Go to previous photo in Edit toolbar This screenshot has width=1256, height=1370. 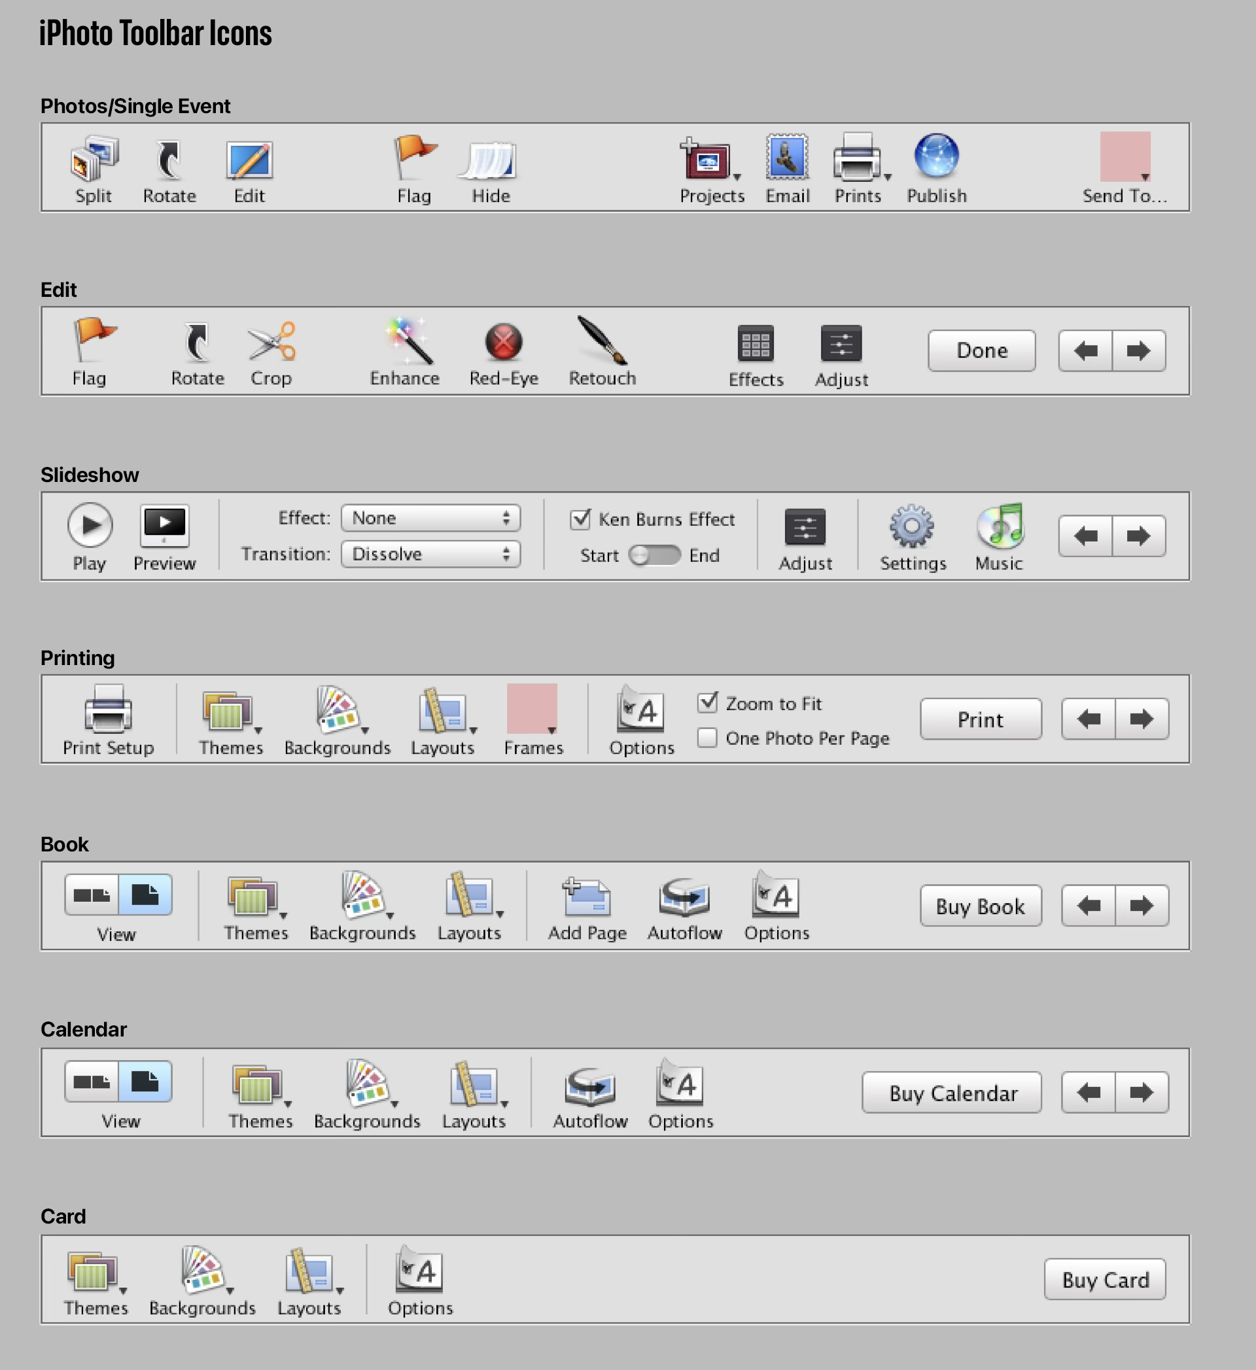1085,351
